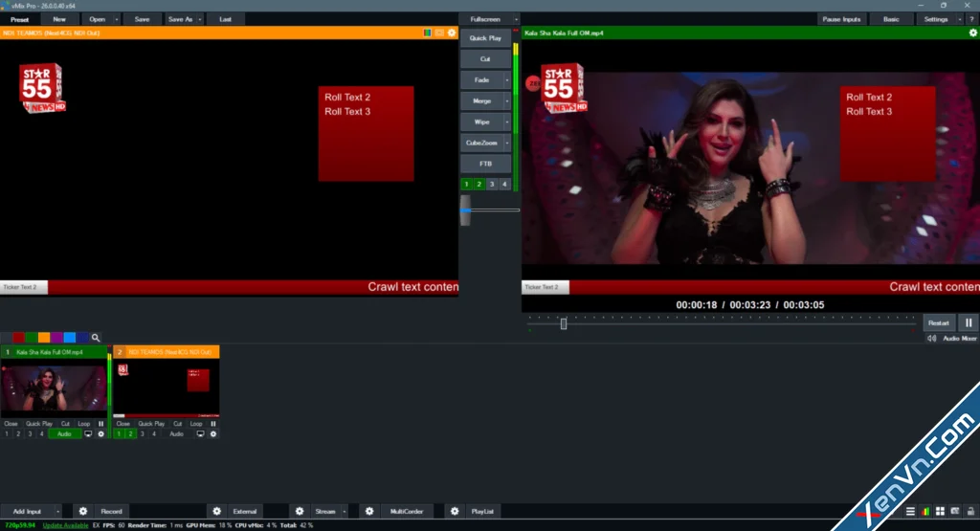This screenshot has width=980, height=531.
Task: Open Record settings gear
Action: click(x=82, y=511)
